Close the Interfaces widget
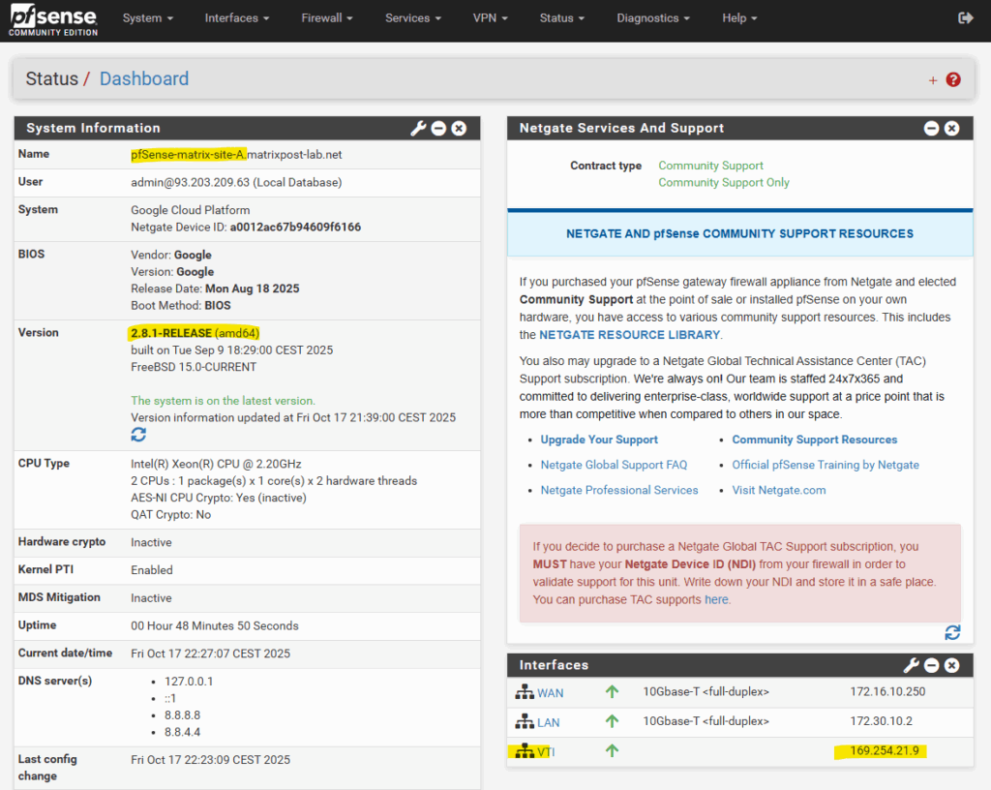 (951, 665)
